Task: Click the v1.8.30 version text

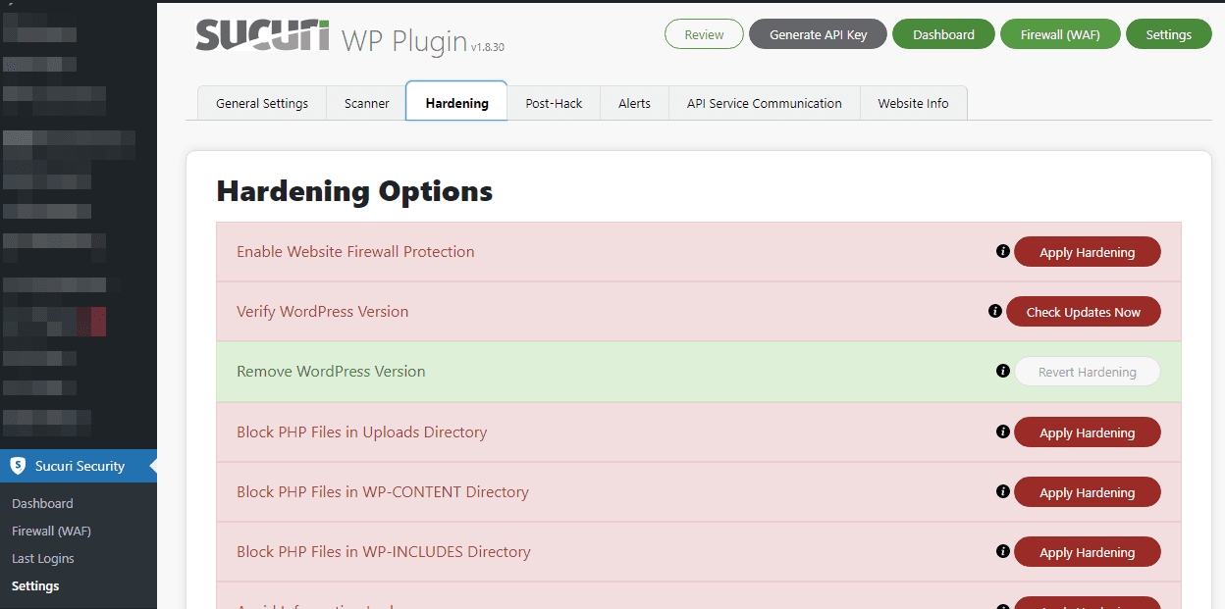Action: (487, 46)
